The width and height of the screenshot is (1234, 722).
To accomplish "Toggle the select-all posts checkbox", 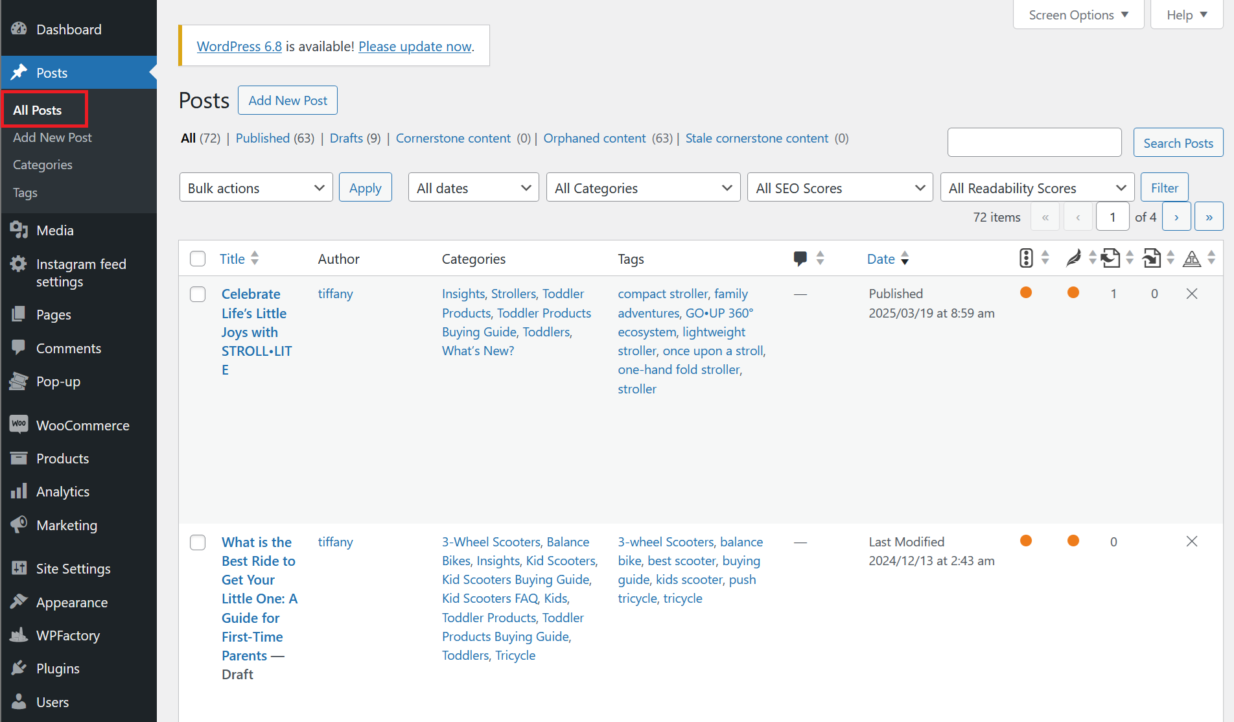I will [x=198, y=259].
